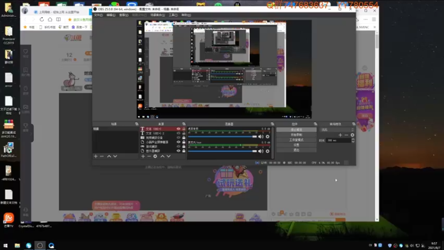Click the transition 时长 duration input field
Viewport: 444px width, 250px height.
coord(339,141)
